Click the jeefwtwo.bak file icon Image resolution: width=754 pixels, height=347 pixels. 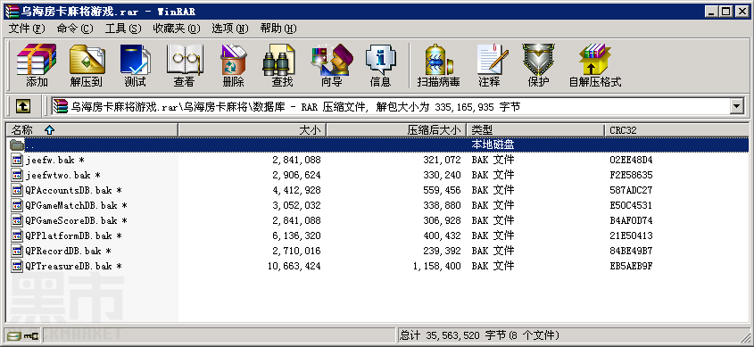tap(18, 175)
